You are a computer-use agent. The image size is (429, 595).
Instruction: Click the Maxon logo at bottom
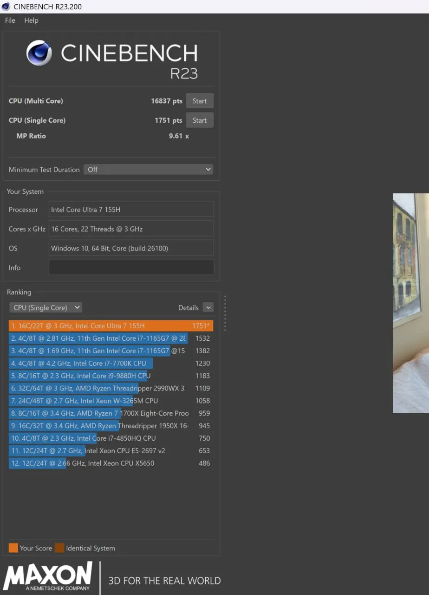point(48,577)
